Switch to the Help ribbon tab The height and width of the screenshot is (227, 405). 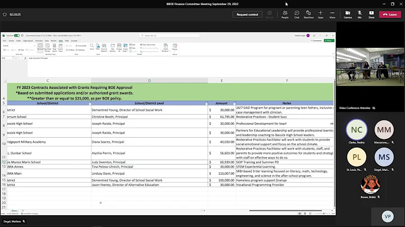click(x=67, y=41)
